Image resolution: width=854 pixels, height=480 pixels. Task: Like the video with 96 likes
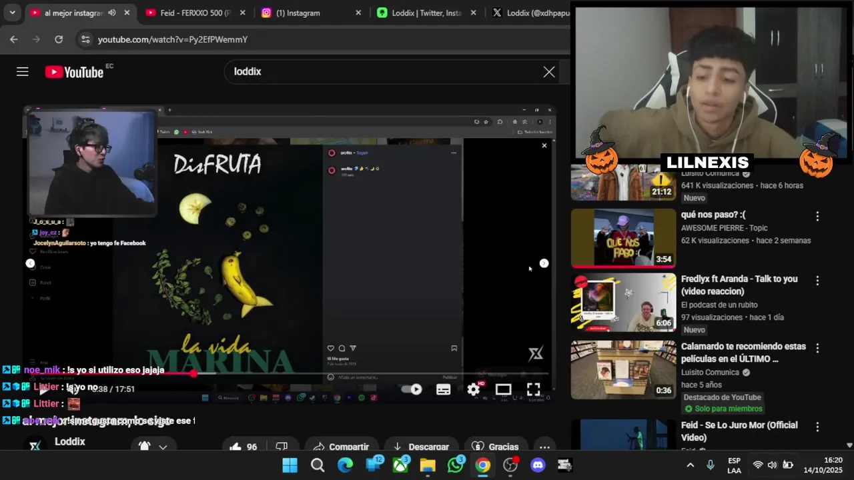243,447
